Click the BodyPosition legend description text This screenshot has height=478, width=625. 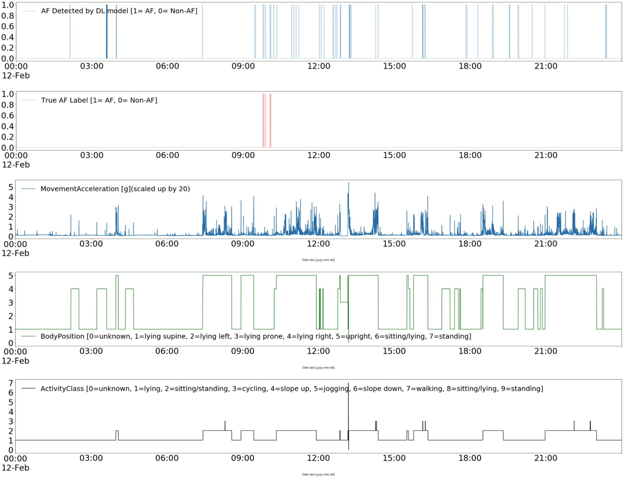[x=256, y=336]
